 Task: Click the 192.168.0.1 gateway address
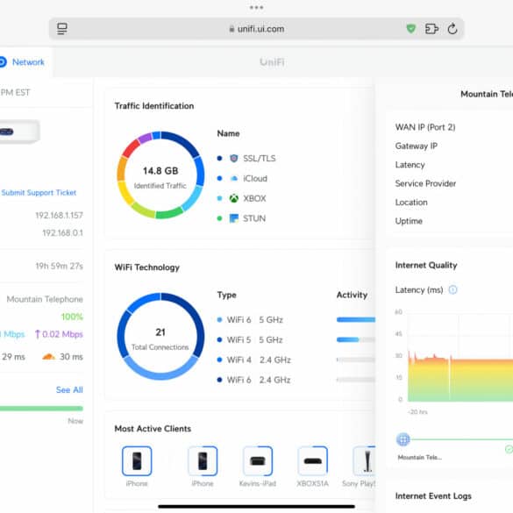[62, 232]
